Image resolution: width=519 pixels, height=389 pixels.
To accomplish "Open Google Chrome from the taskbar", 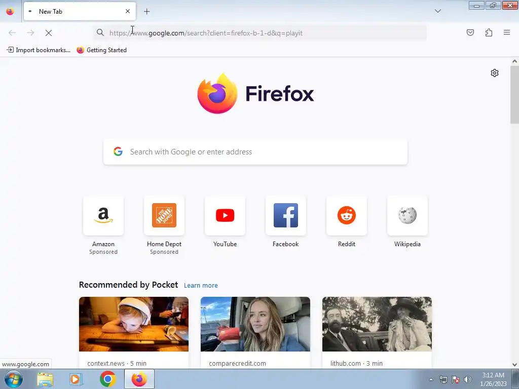I will pyautogui.click(x=107, y=379).
